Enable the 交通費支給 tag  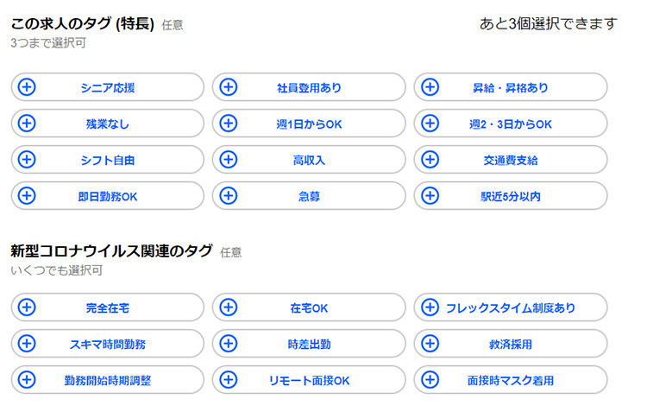tap(511, 160)
